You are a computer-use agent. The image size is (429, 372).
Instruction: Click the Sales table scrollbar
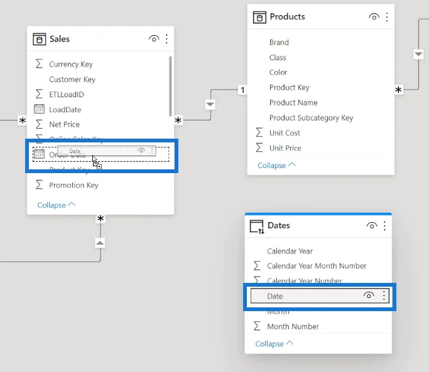click(x=170, y=86)
